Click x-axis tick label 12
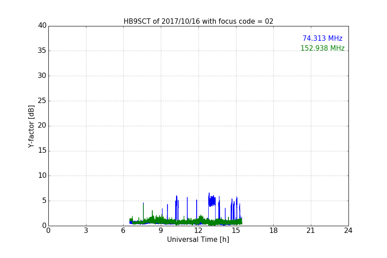Image resolution: width=387 pixels, height=258 pixels. [x=198, y=231]
